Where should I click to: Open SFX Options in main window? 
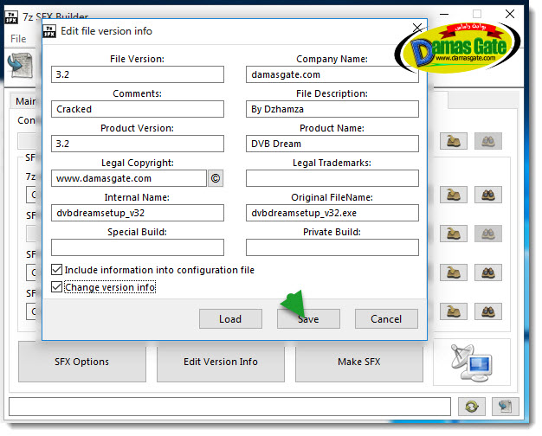point(82,362)
